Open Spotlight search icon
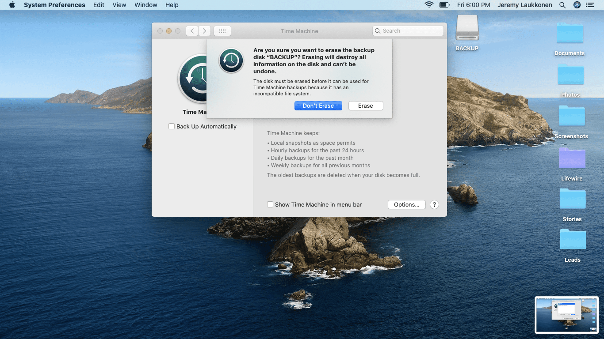This screenshot has height=339, width=604. click(562, 5)
